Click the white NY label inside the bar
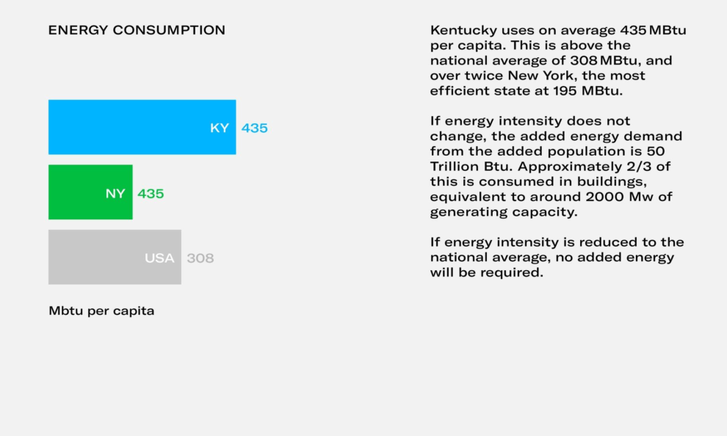 [x=115, y=194]
